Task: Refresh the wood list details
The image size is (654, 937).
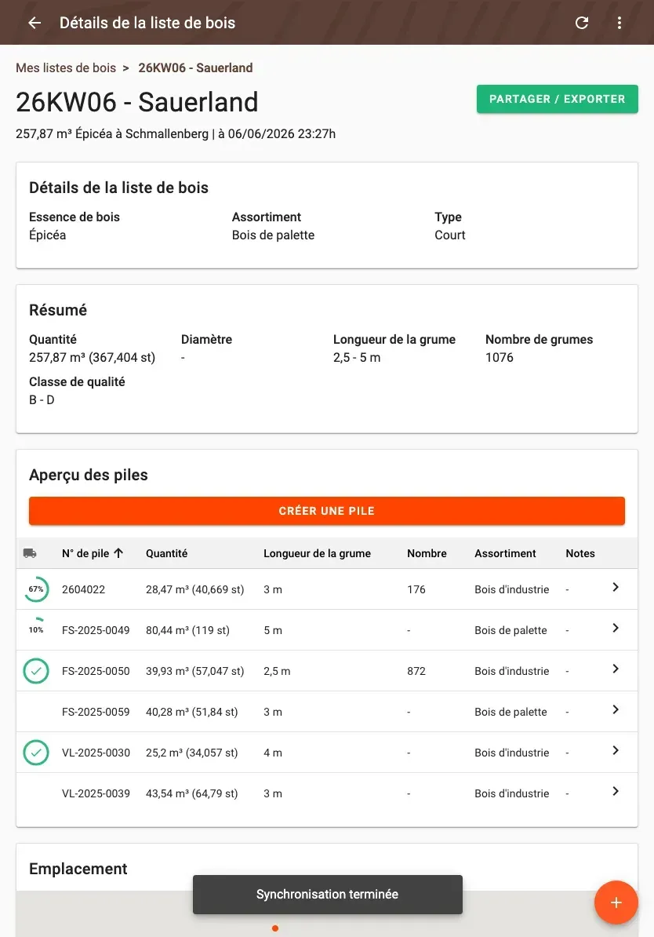Action: [582, 23]
